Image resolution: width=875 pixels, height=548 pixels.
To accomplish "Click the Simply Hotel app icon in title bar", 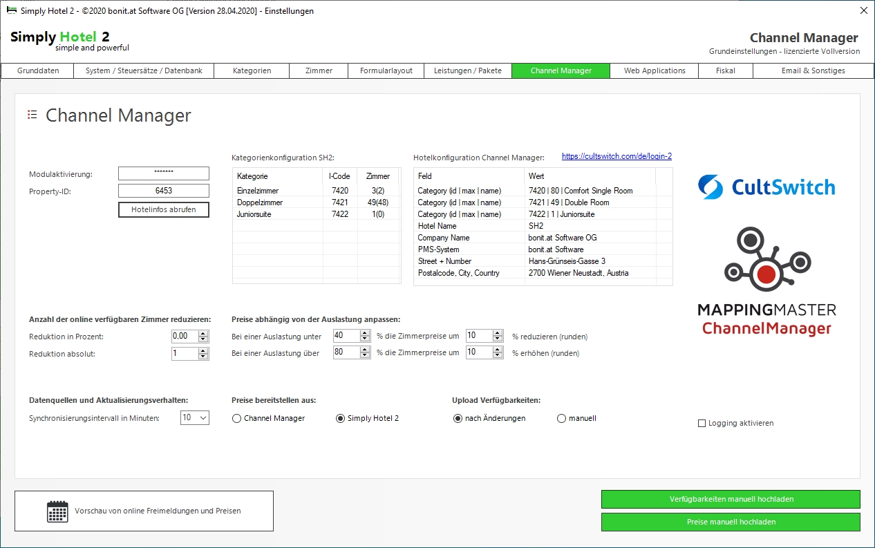I will tap(11, 11).
